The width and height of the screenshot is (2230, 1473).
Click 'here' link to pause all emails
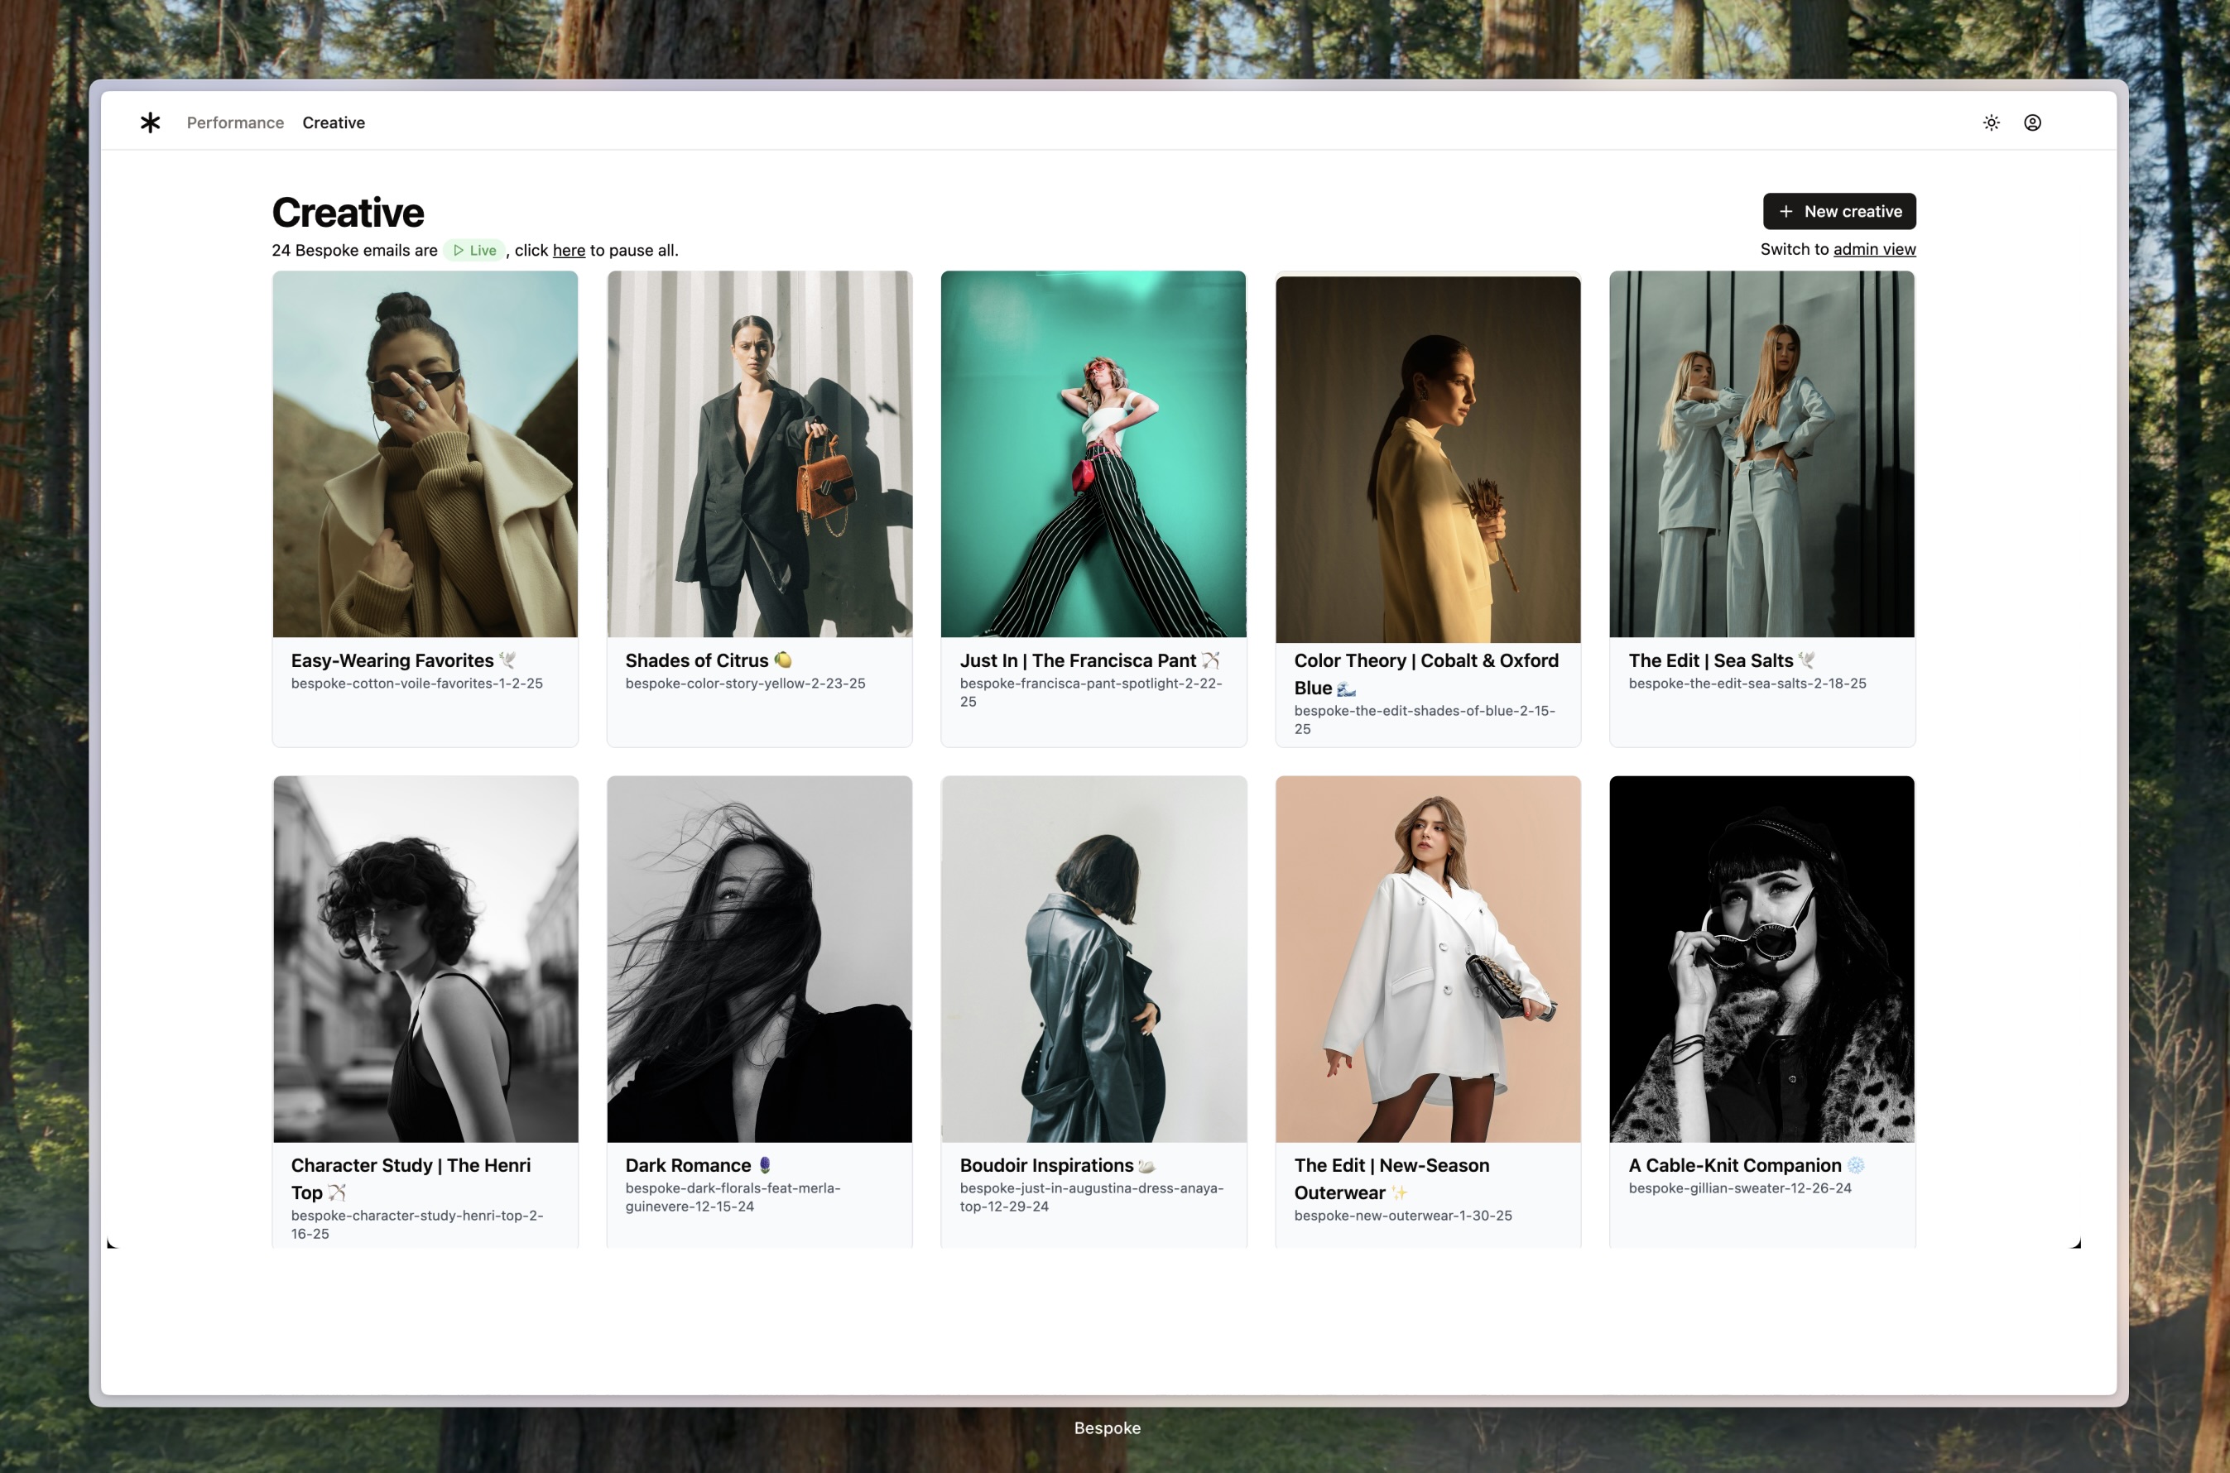tap(569, 250)
